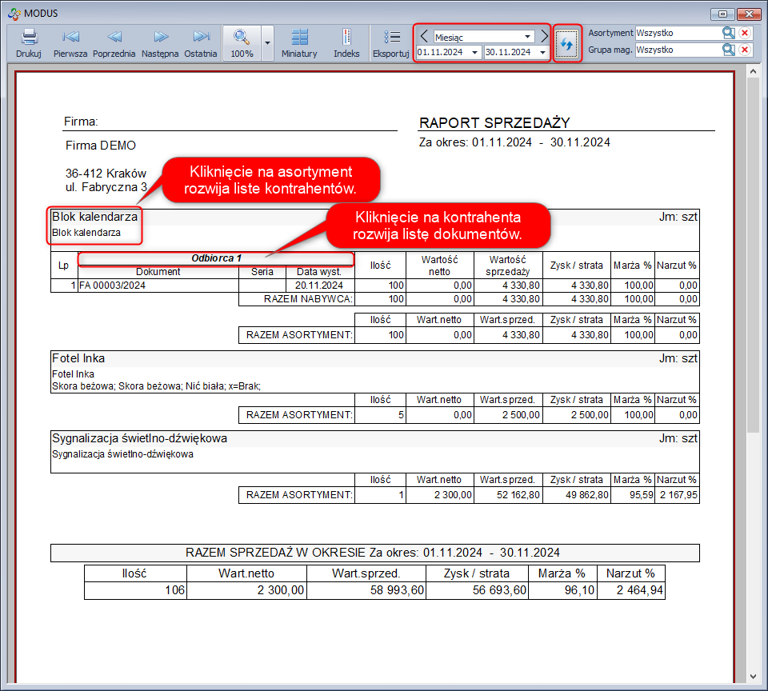Click the Eksportuj export icon
The height and width of the screenshot is (691, 768).
point(391,38)
